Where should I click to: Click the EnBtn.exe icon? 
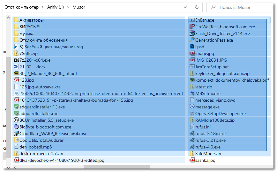[192, 20]
